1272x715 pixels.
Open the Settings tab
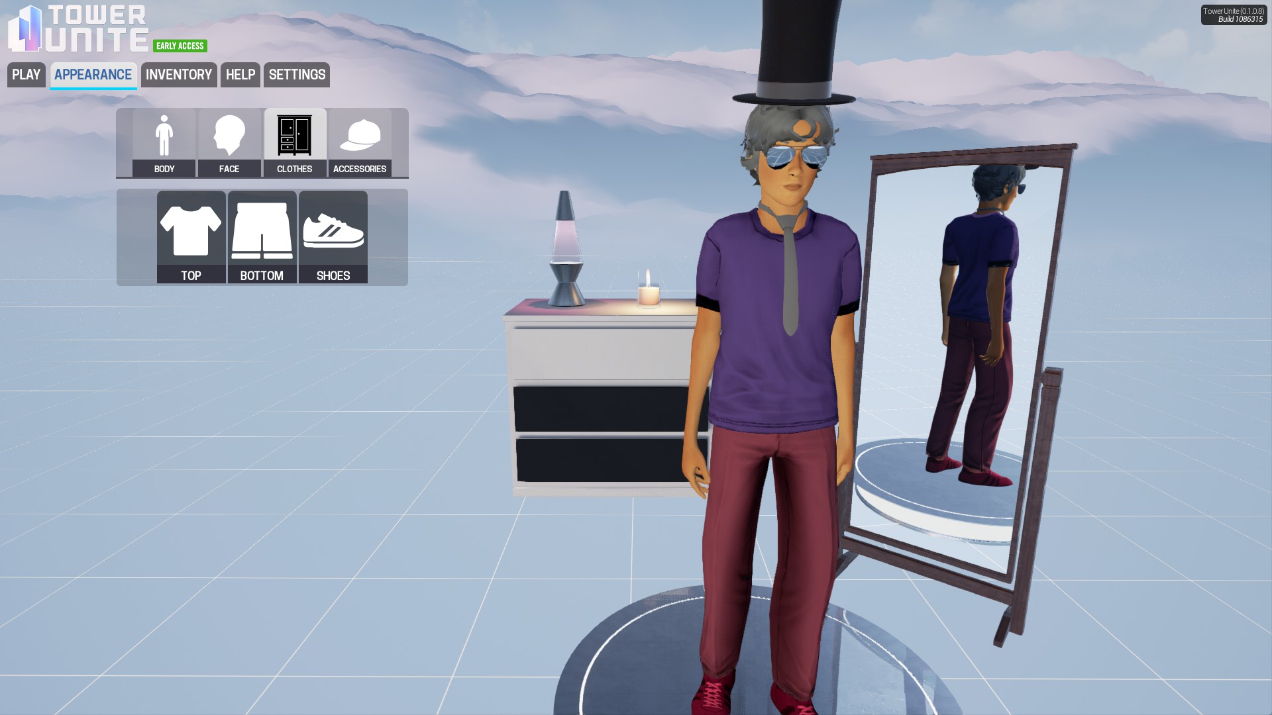click(297, 75)
